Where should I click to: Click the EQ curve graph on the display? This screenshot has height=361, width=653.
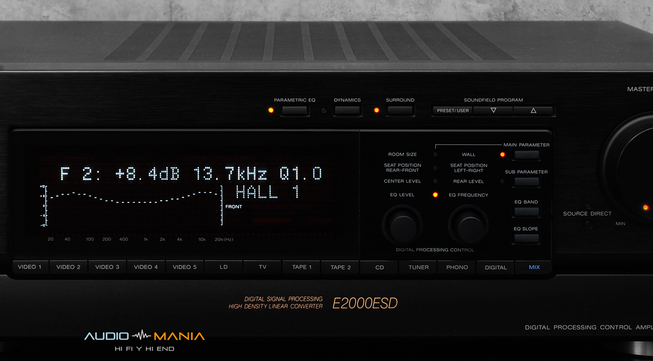(x=131, y=205)
